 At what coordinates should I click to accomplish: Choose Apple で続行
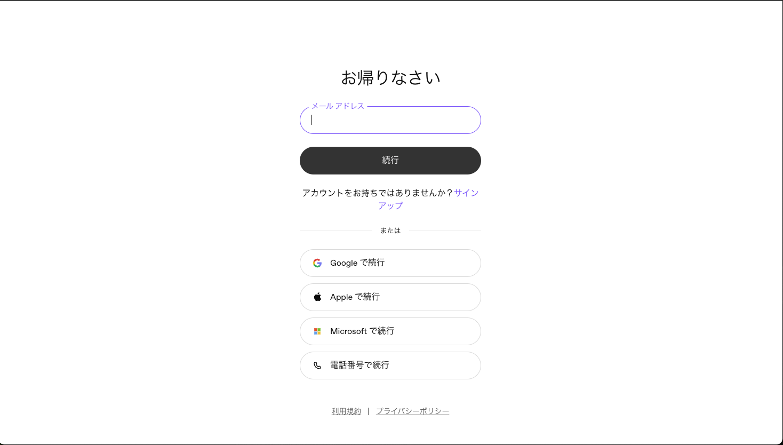tap(390, 297)
